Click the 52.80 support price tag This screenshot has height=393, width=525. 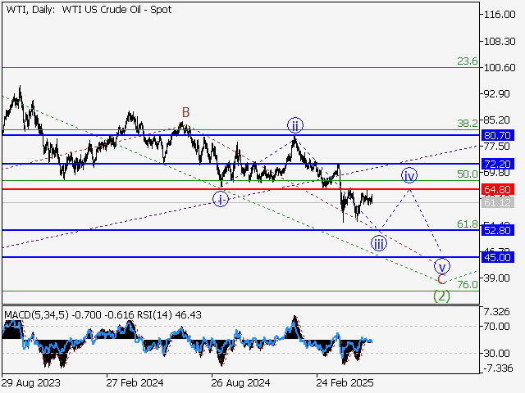pyautogui.click(x=498, y=230)
